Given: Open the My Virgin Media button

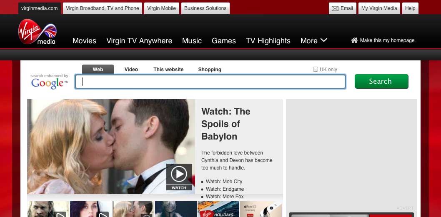Looking at the screenshot, I should point(379,8).
